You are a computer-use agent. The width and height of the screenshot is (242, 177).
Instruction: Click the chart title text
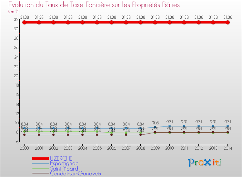94,5
